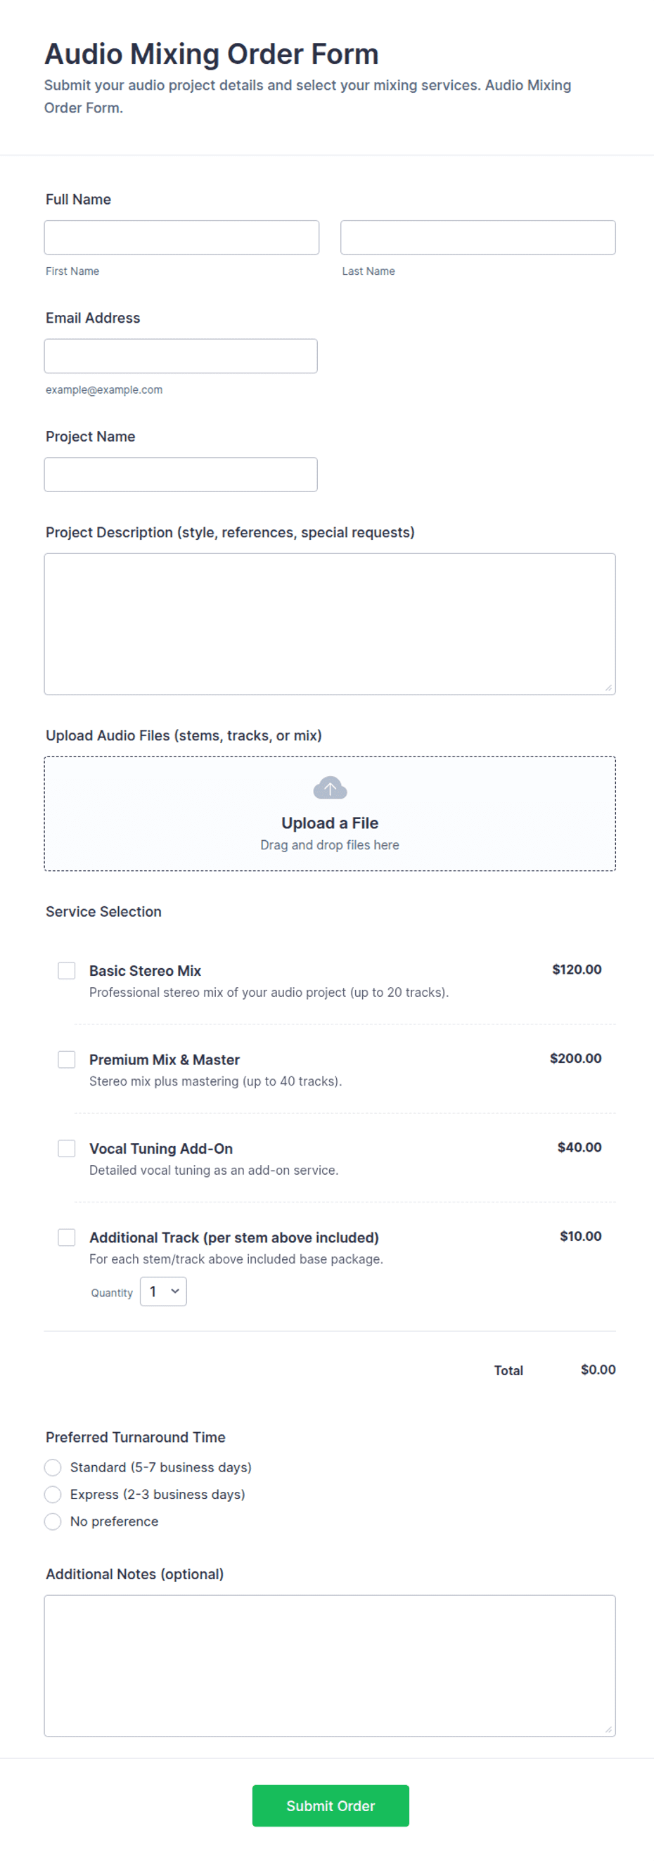The width and height of the screenshot is (654, 1861).
Task: Pick the No preference radio button
Action: tap(53, 1521)
